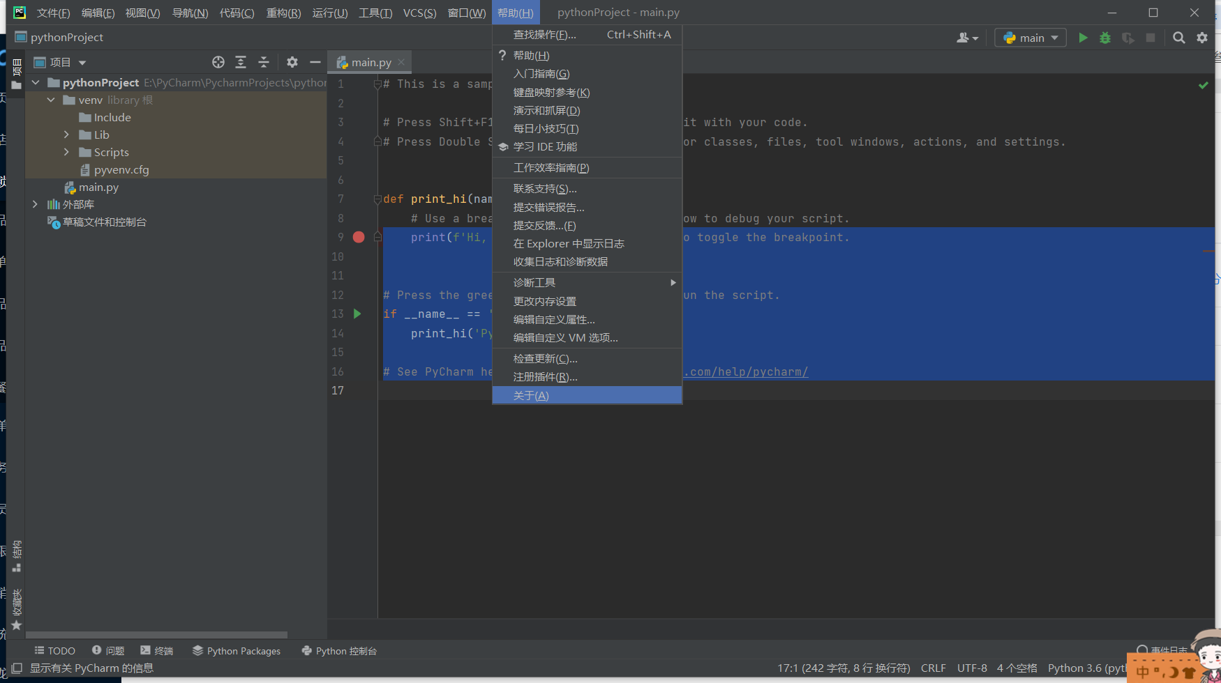Click caret position 17:1 in status bar
Viewport: 1221px width, 683px height.
click(x=844, y=668)
